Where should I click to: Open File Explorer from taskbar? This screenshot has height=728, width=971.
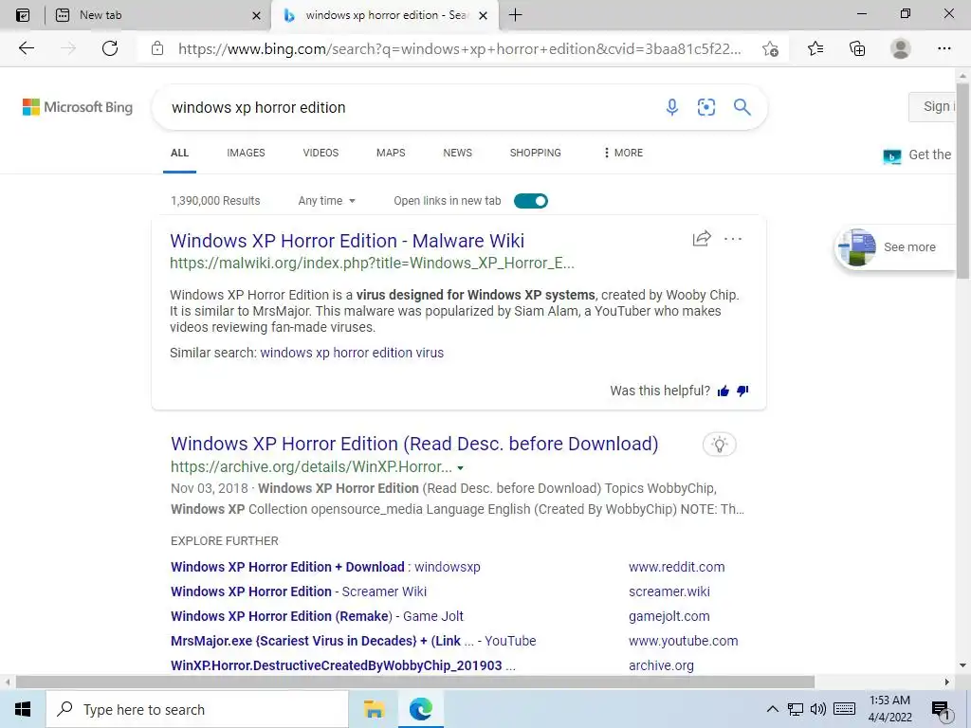(x=374, y=709)
